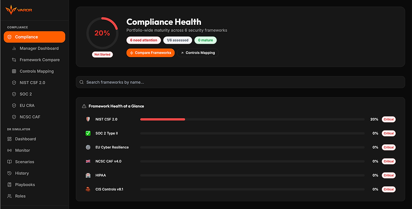Click the Critical badge on HIPAA row
This screenshot has height=209, width=412.
[x=388, y=175]
